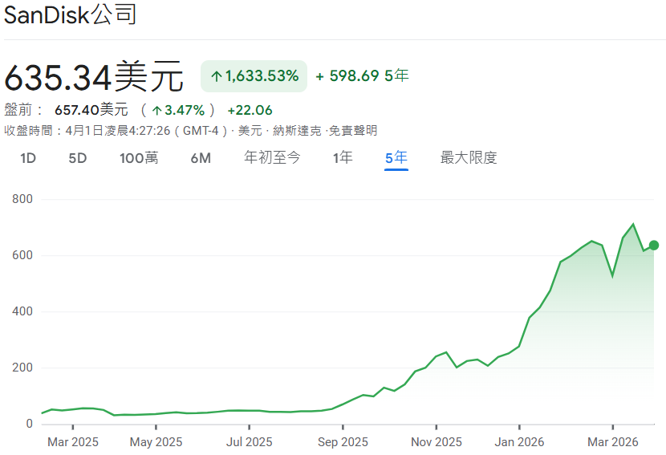Click the Jan 2026 axis label
This screenshot has height=455, width=666.
point(519,442)
